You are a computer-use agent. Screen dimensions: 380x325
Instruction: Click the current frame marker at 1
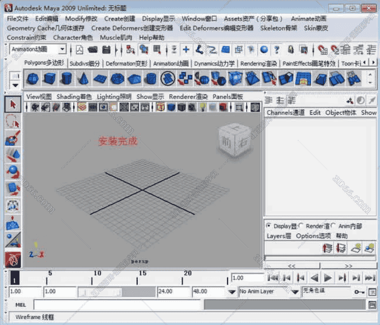click(15, 278)
